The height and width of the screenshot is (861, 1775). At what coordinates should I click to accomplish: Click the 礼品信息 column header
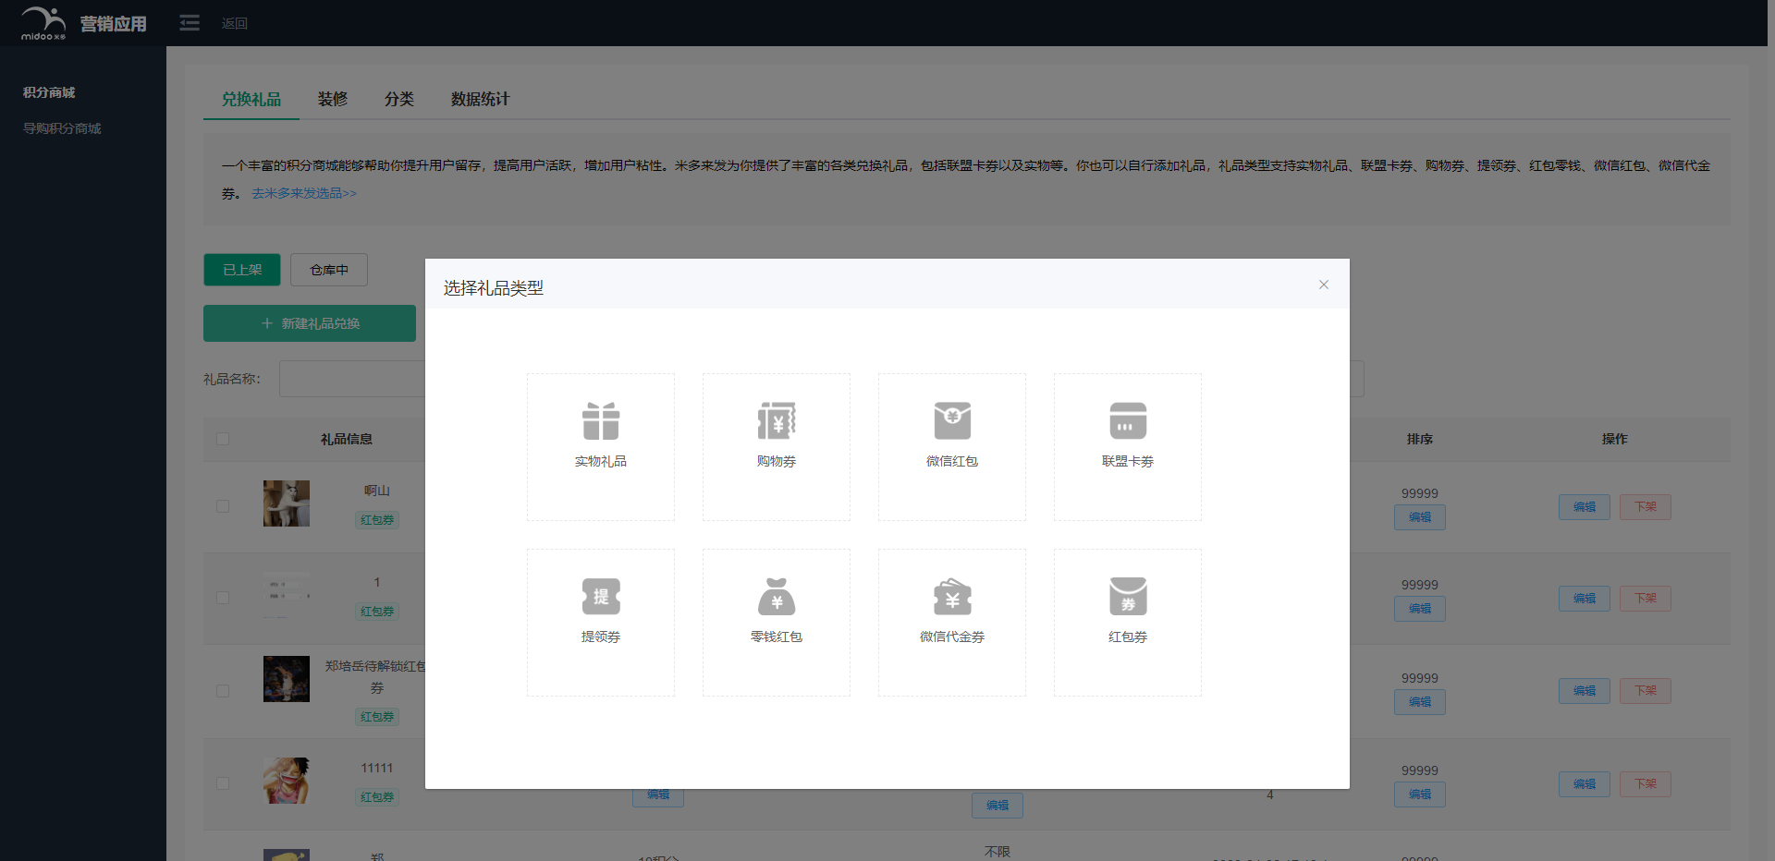(x=347, y=439)
